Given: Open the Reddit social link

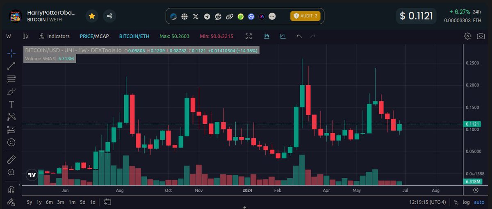Looking at the screenshot, I should (218, 16).
